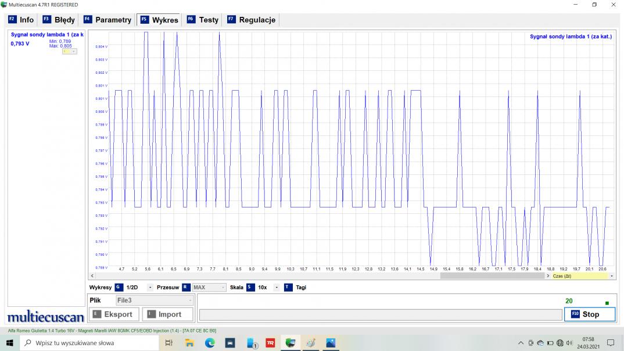The width and height of the screenshot is (624, 351).
Task: Open Task View on the taskbar
Action: [x=169, y=343]
